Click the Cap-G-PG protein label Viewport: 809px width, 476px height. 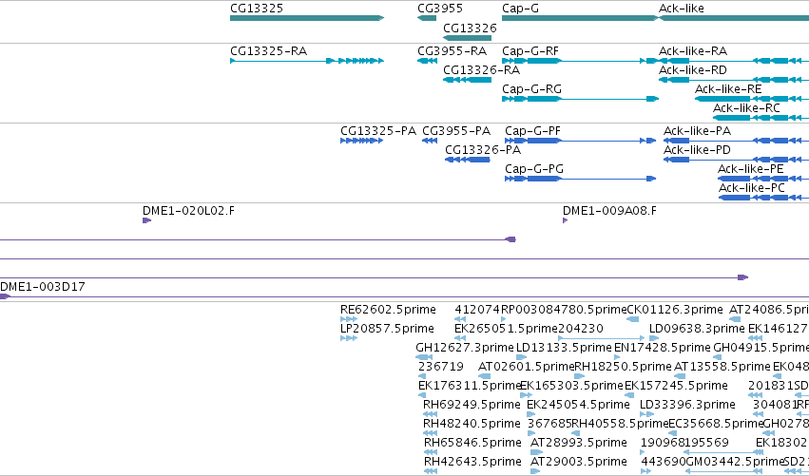point(534,169)
